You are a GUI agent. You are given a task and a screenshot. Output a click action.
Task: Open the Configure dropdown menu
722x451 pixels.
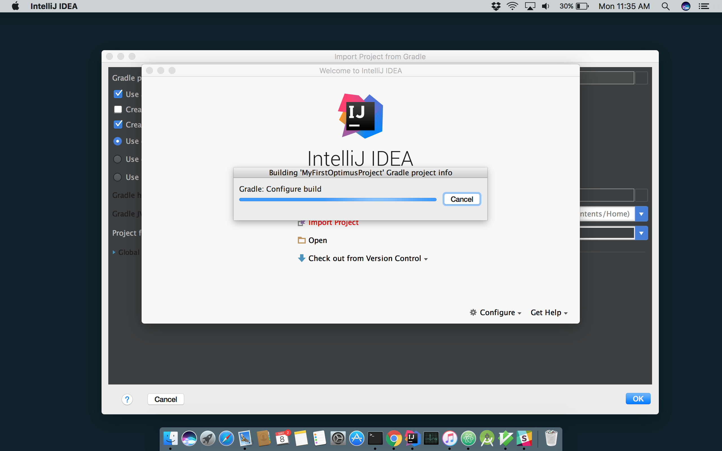[495, 312]
